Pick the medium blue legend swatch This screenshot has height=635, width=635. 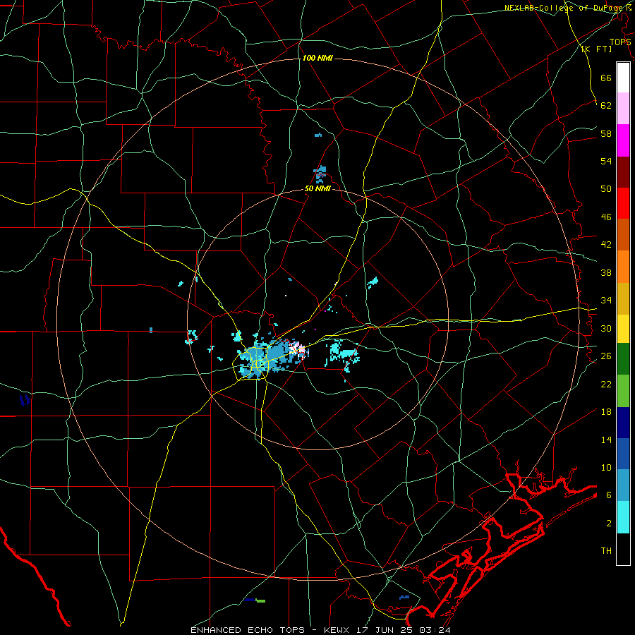point(623,454)
